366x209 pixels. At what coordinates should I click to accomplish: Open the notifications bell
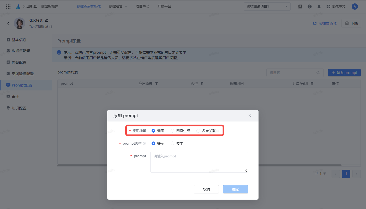(x=319, y=7)
